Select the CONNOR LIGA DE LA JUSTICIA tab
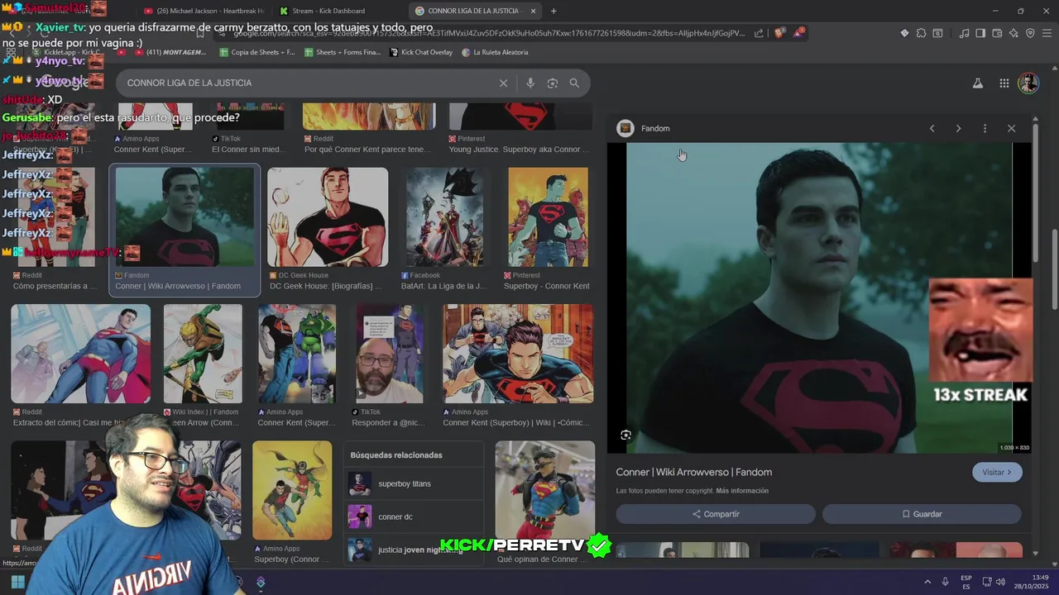 click(473, 11)
